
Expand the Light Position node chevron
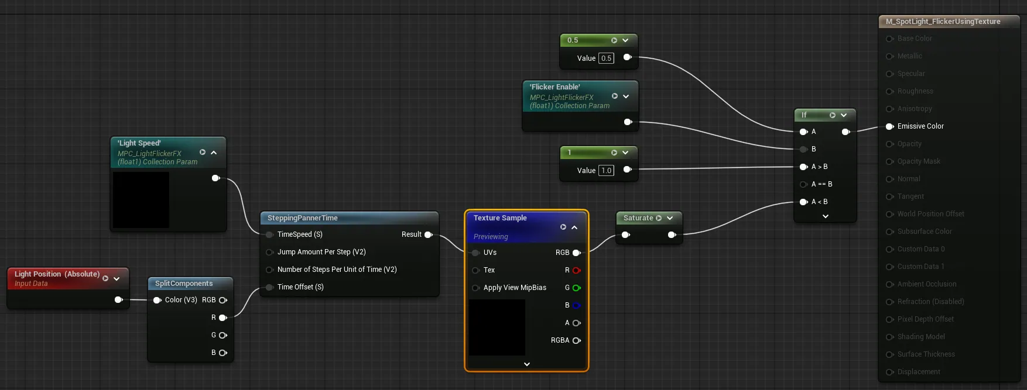117,278
